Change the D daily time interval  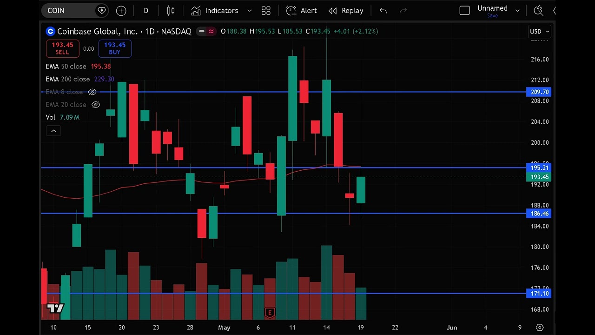146,10
